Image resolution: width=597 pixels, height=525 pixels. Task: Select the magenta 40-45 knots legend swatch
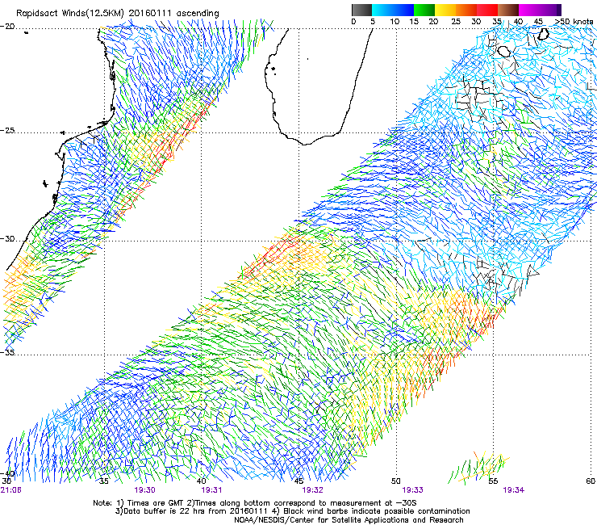click(x=529, y=10)
